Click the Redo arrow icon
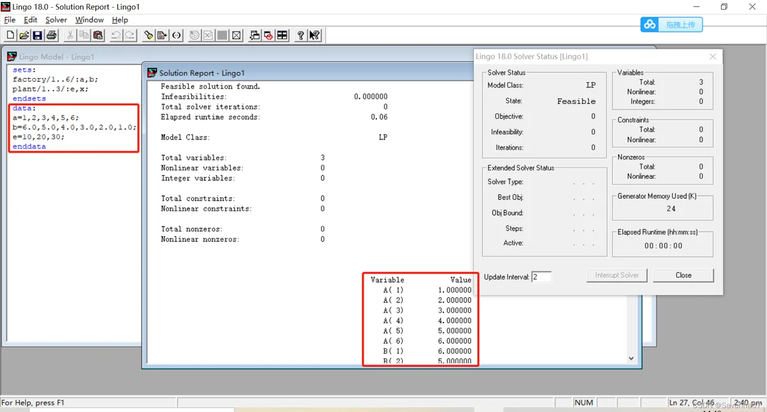The image size is (767, 412). click(130, 35)
